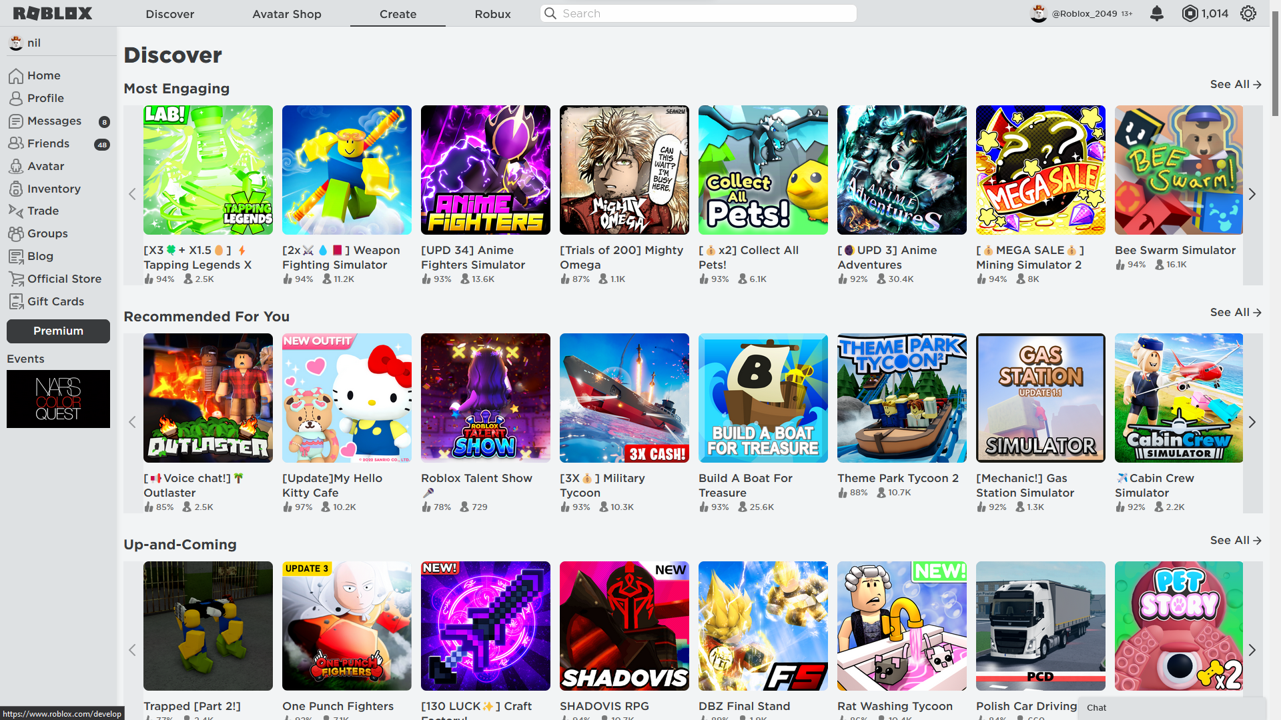The image size is (1281, 720).
Task: Open the notifications bell
Action: click(x=1157, y=13)
